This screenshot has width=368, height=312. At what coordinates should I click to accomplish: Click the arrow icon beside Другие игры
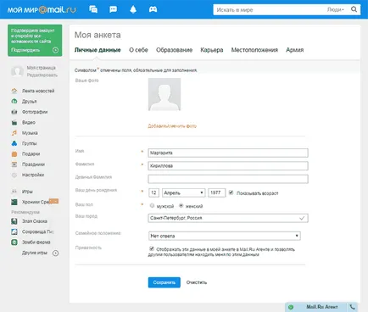pyautogui.click(x=55, y=253)
